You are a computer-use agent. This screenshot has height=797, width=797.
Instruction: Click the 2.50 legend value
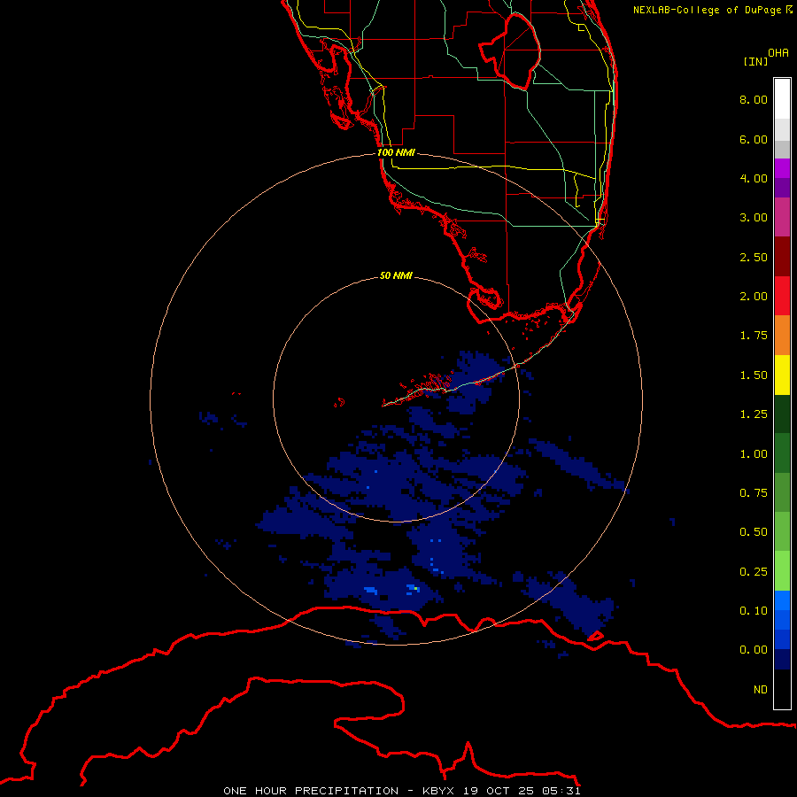pos(754,257)
